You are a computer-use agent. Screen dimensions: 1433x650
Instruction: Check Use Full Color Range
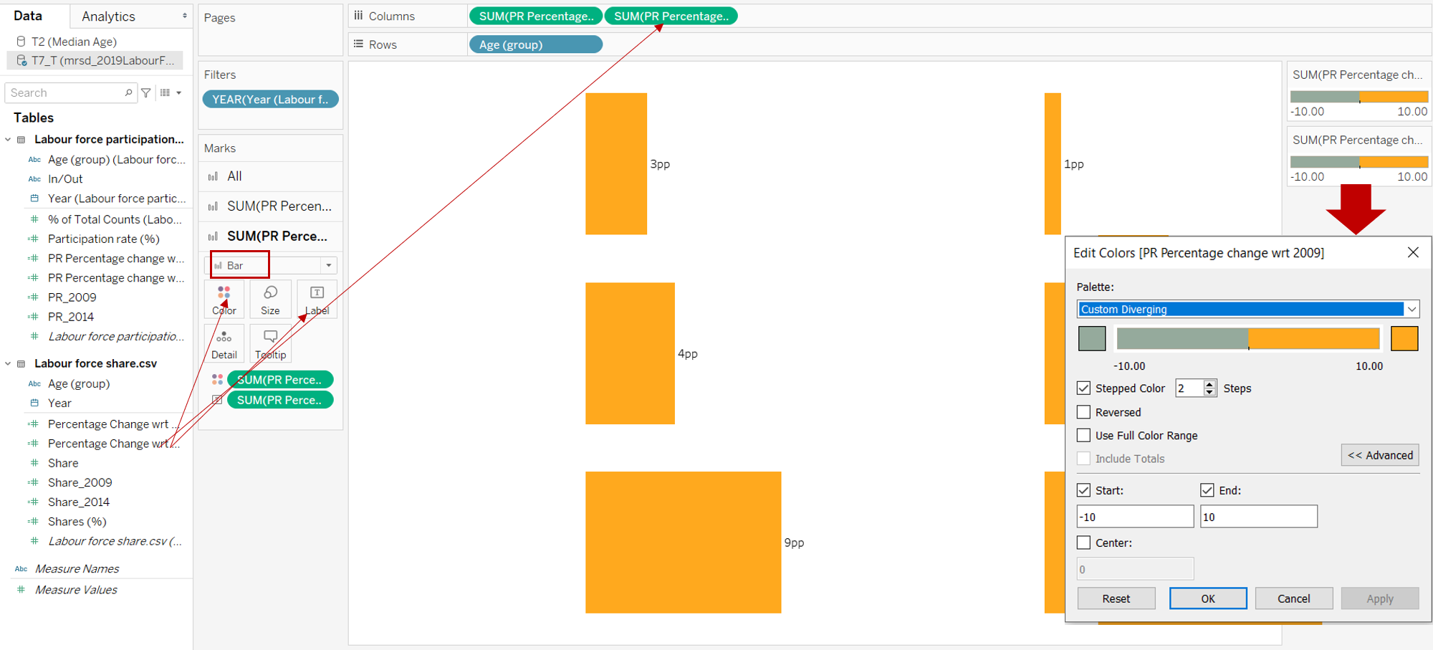point(1084,436)
